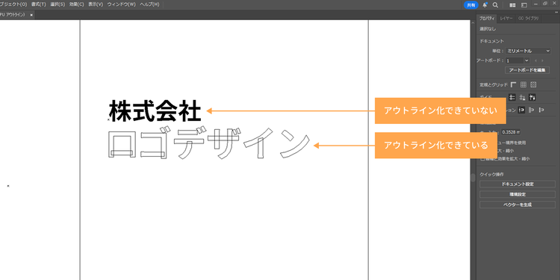The width and height of the screenshot is (560, 280).
Task: Click the smart guides icon
Action: [x=532, y=97]
